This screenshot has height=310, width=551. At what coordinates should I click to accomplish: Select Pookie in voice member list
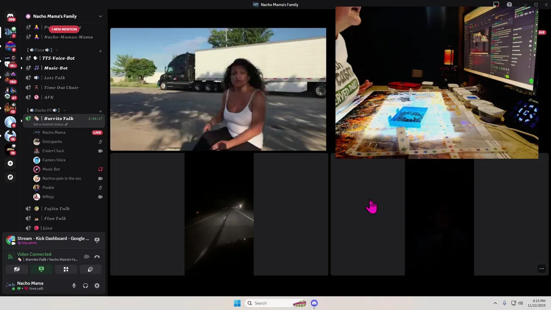68,188
